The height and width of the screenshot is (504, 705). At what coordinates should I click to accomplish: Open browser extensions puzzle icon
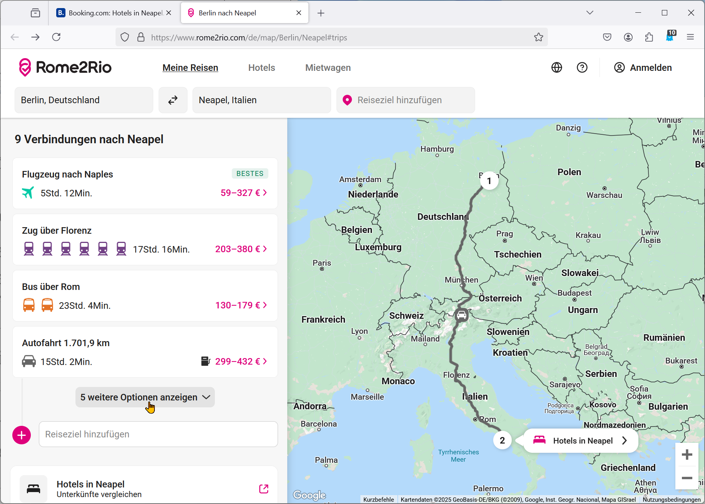click(x=649, y=37)
